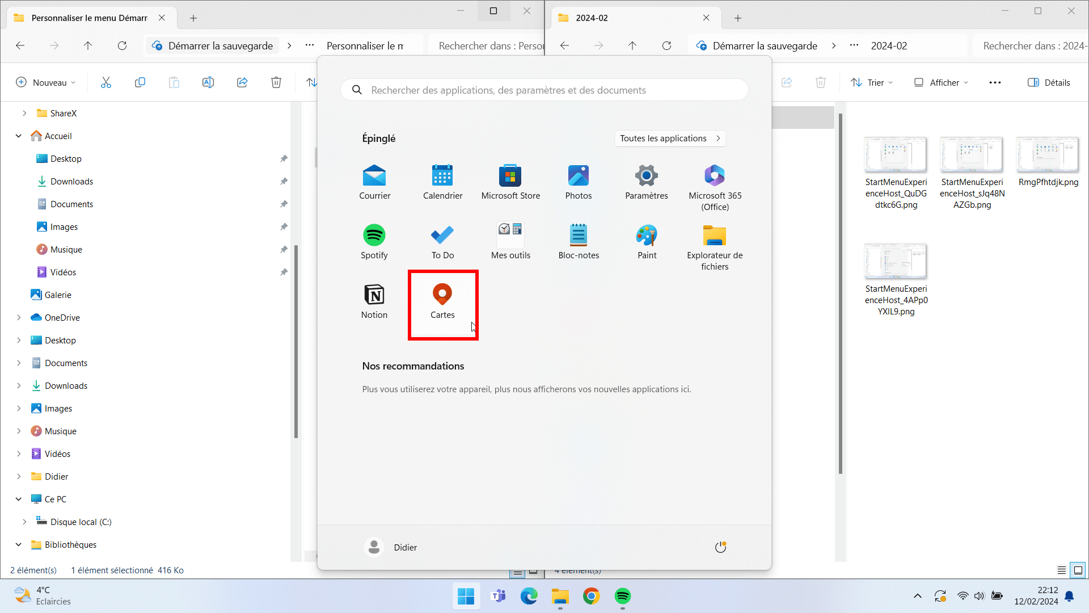Open the Bloc-notes app
Screen dimensions: 1089x613
click(x=579, y=241)
